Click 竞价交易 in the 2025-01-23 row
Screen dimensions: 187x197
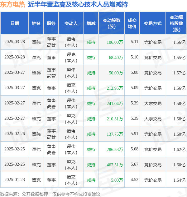[153, 180]
